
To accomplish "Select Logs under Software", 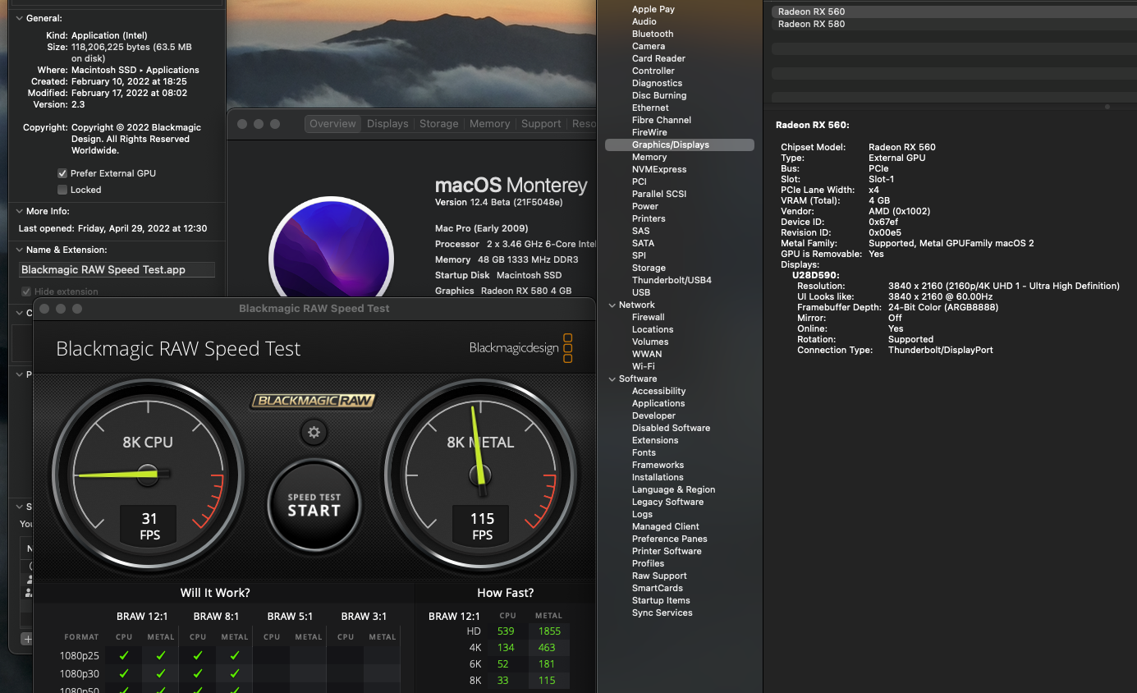I will tap(643, 514).
